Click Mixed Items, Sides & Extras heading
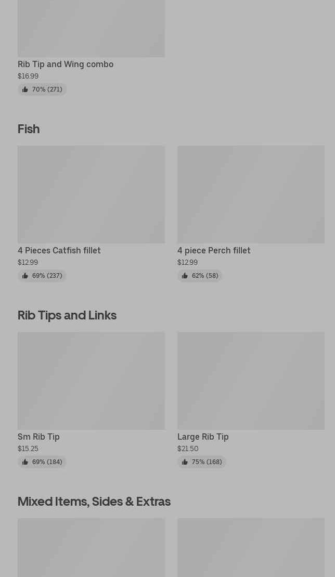 (x=94, y=501)
